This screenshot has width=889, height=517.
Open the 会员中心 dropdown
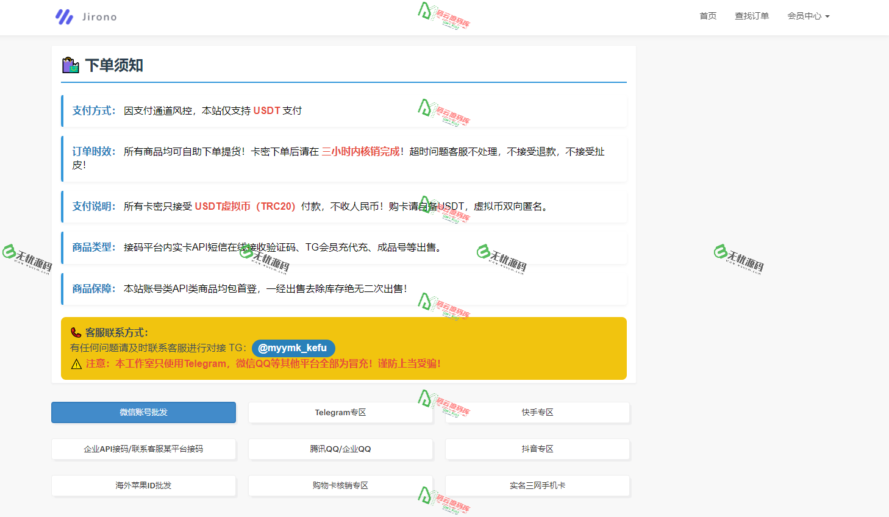[808, 16]
